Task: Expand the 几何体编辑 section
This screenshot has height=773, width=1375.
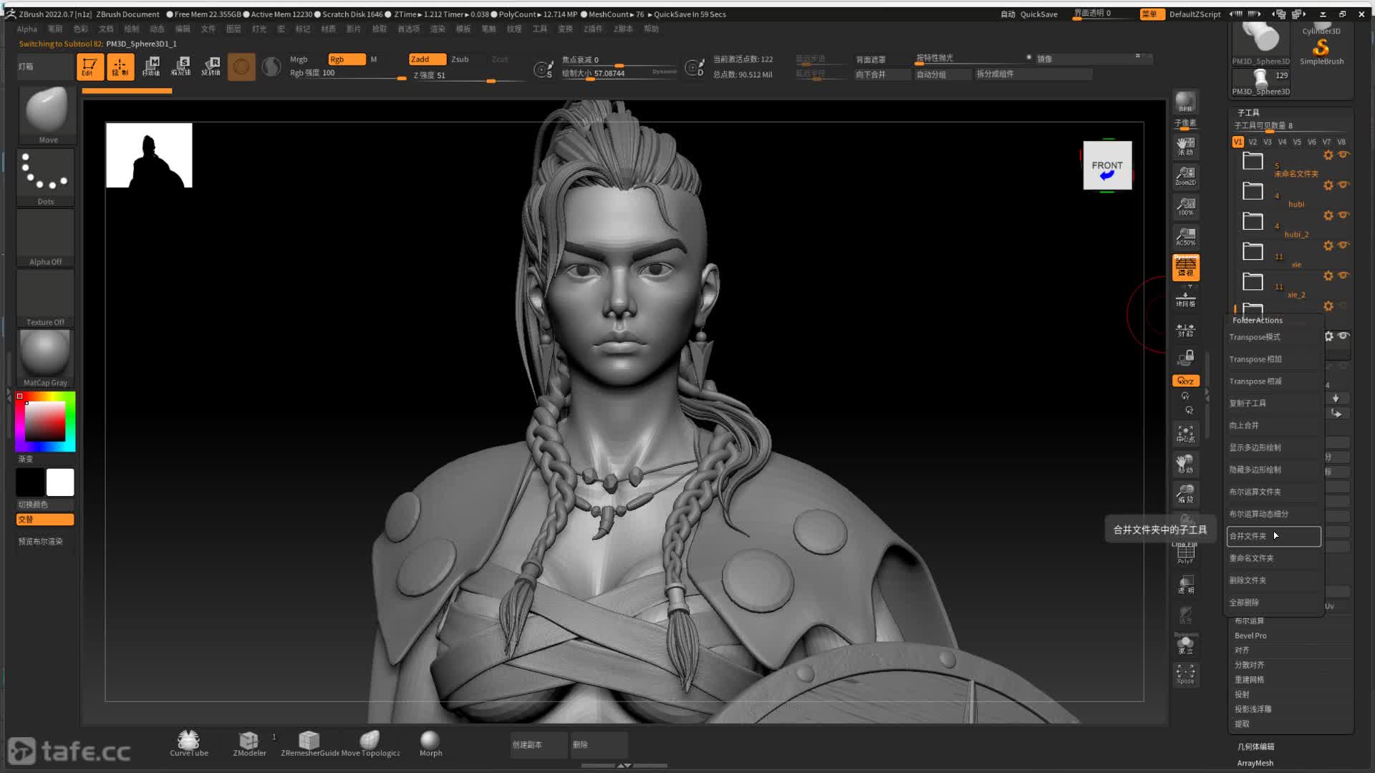Action: 1255,747
